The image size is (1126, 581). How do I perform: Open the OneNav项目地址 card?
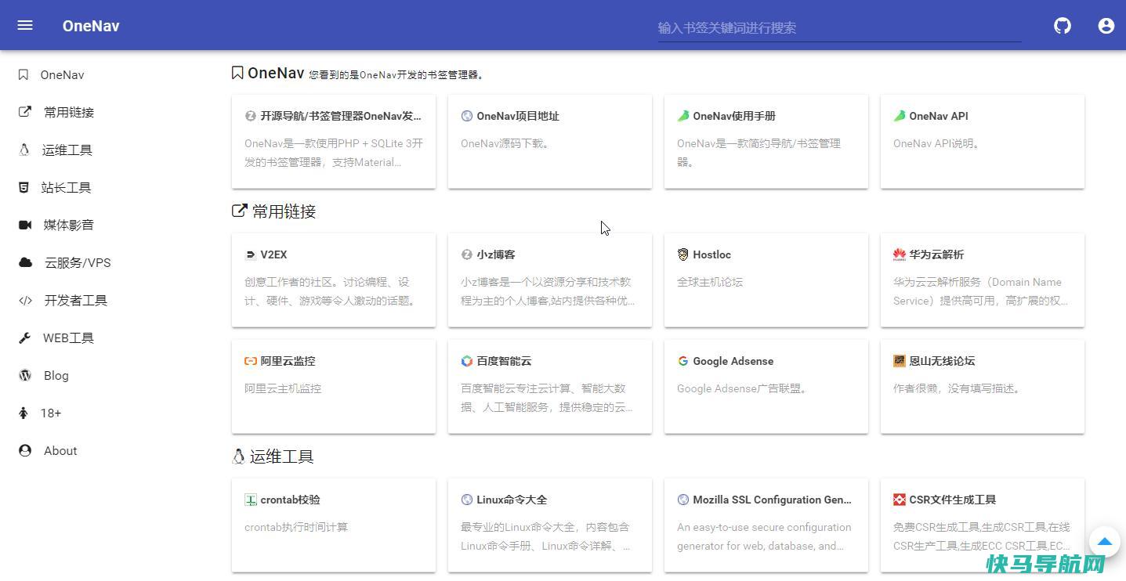pos(550,142)
